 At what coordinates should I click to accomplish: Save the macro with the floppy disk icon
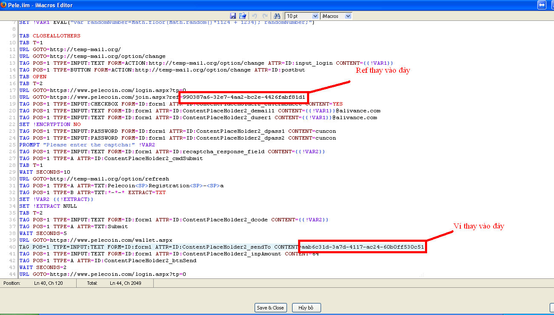click(233, 16)
